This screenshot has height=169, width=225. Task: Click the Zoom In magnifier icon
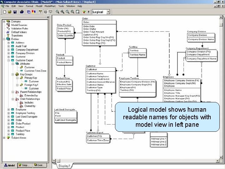[62, 12]
